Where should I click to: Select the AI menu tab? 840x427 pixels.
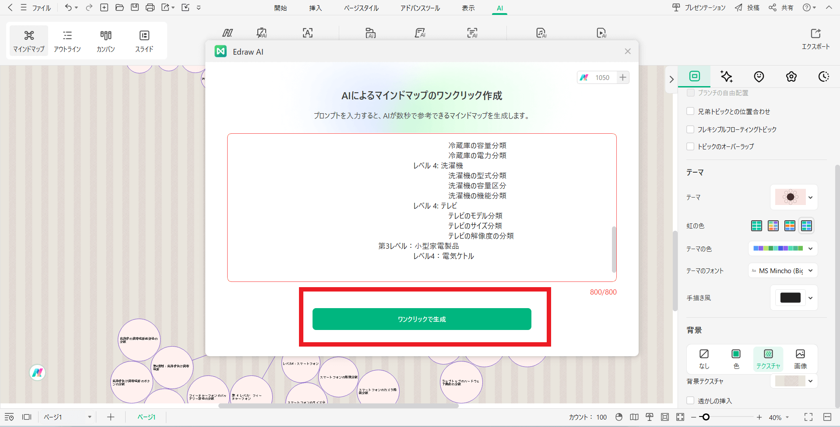click(x=500, y=8)
